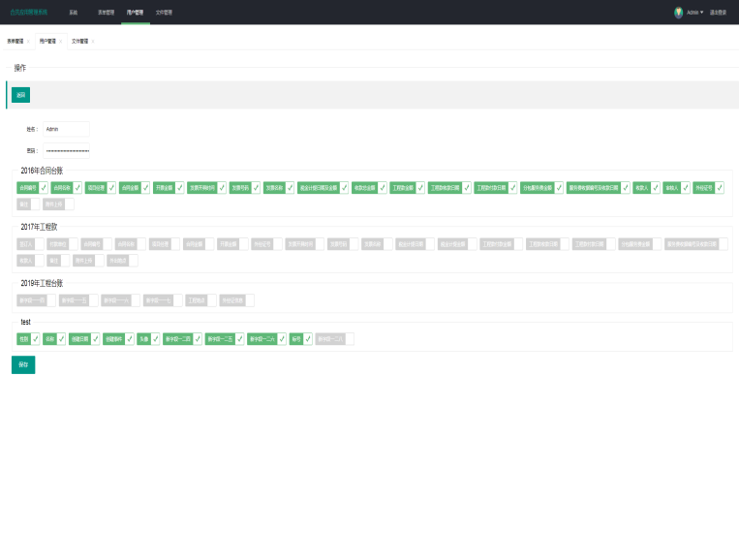The height and width of the screenshot is (533, 739).
Task: Uncheck 合同金额 in 2016年合同台账 section
Action: tap(145, 187)
